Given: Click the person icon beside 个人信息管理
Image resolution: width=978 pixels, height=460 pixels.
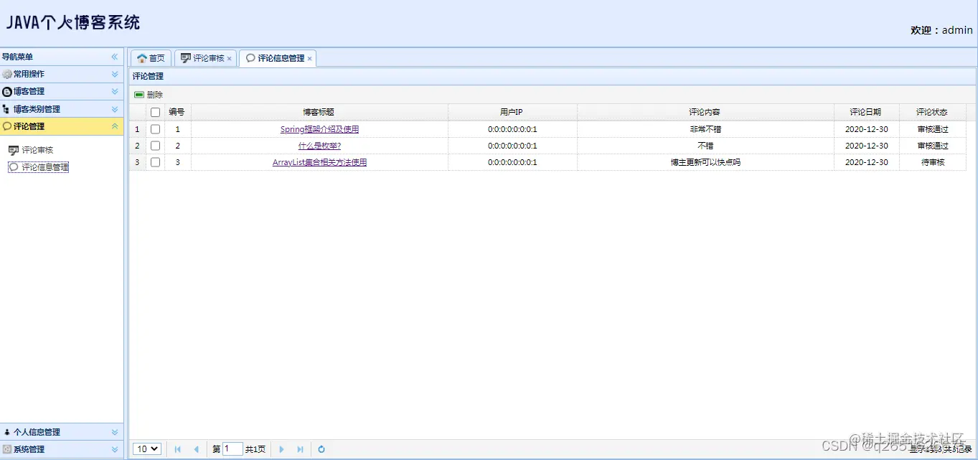Looking at the screenshot, I should coord(7,432).
